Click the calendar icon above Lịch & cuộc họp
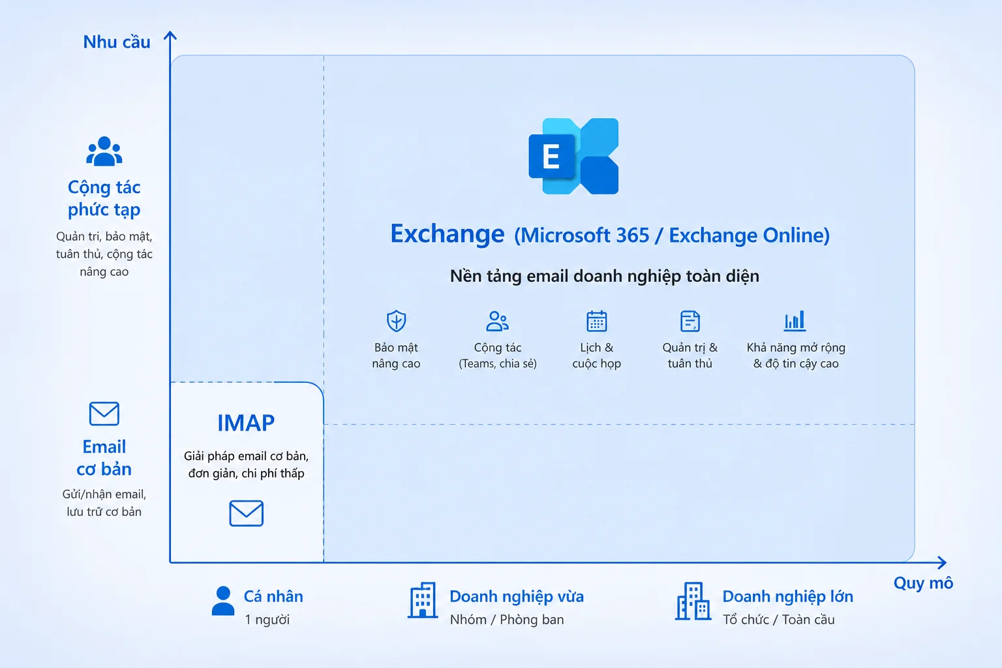Image resolution: width=1002 pixels, height=668 pixels. 596,321
